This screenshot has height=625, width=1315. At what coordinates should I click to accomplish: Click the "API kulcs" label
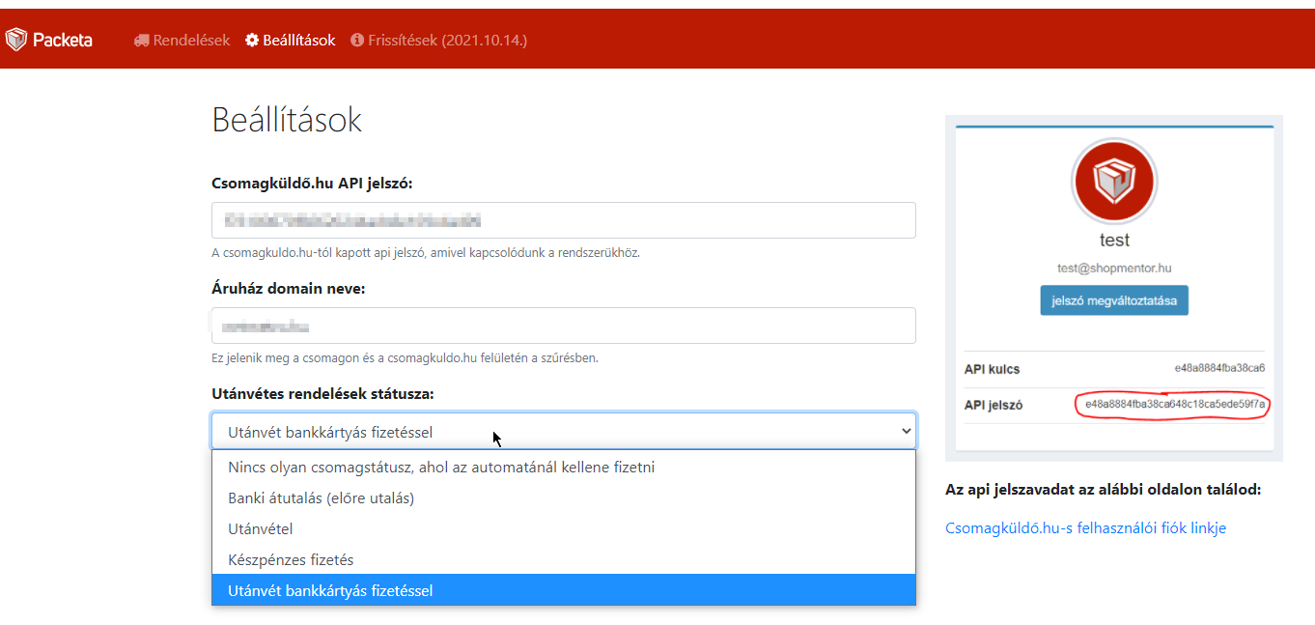[x=992, y=369]
